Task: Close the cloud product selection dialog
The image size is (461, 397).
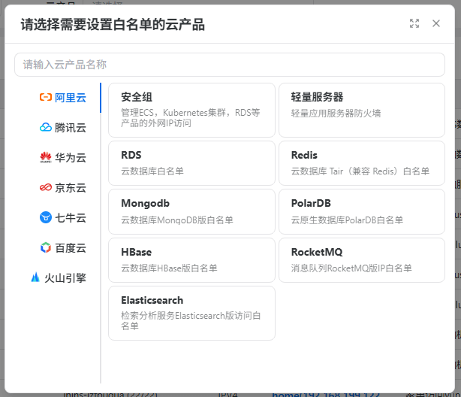Action: [x=436, y=23]
